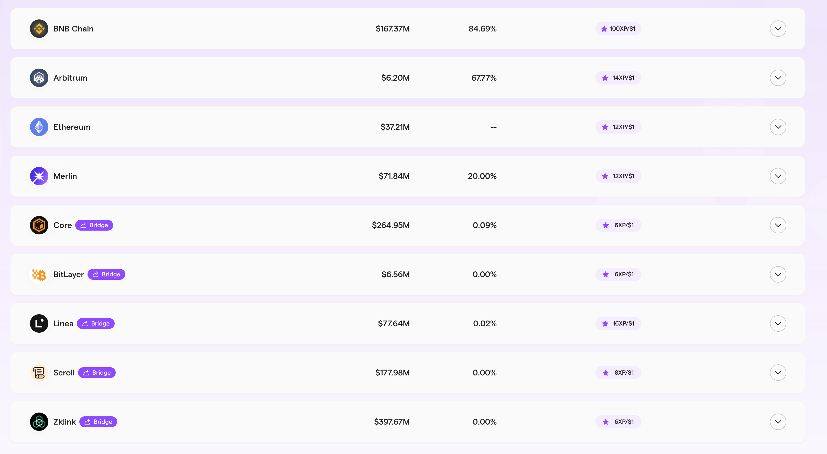
Task: Click the $177.98M value
Action: pos(393,372)
